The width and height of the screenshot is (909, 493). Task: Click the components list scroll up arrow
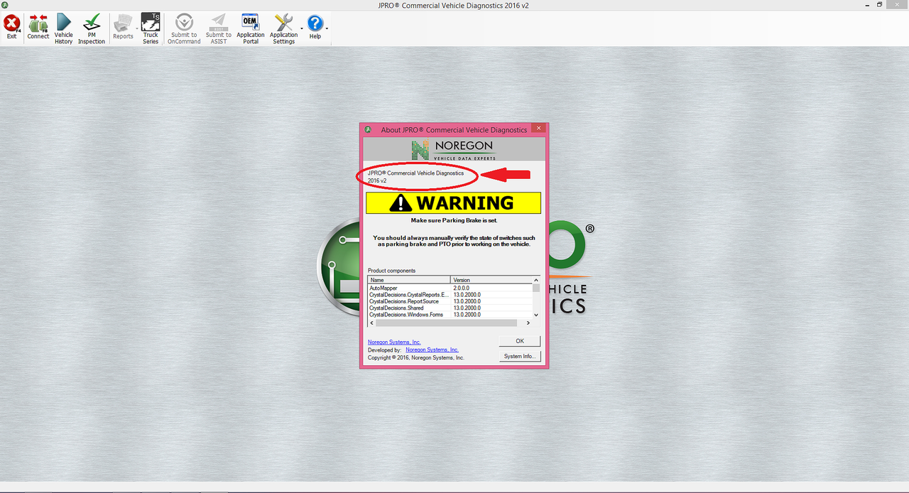click(x=536, y=280)
